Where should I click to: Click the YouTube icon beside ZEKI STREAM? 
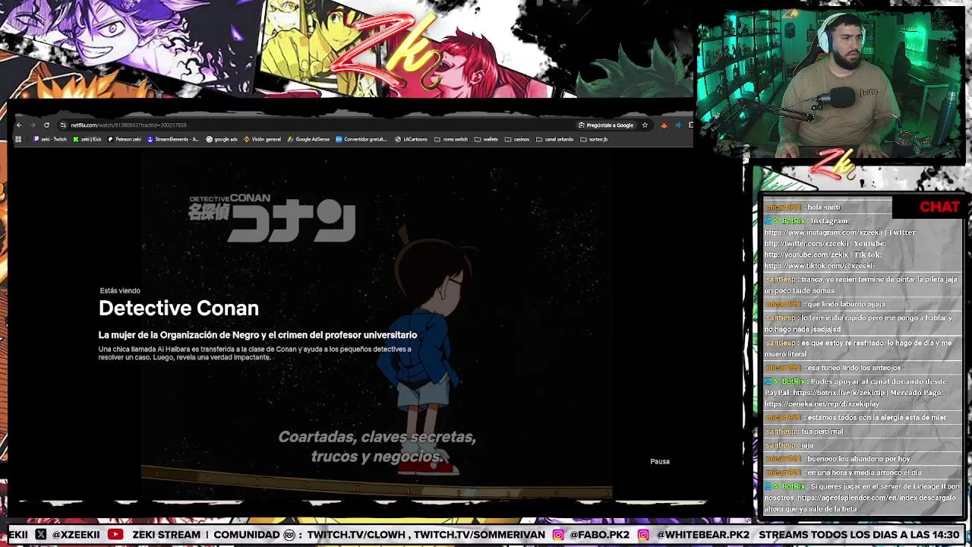(115, 535)
